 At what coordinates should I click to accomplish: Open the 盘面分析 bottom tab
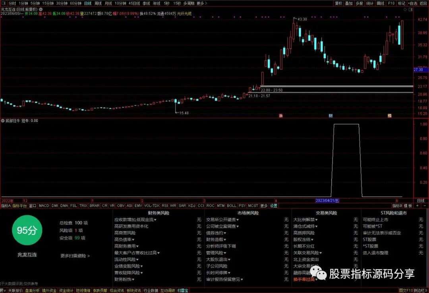coord(33,291)
